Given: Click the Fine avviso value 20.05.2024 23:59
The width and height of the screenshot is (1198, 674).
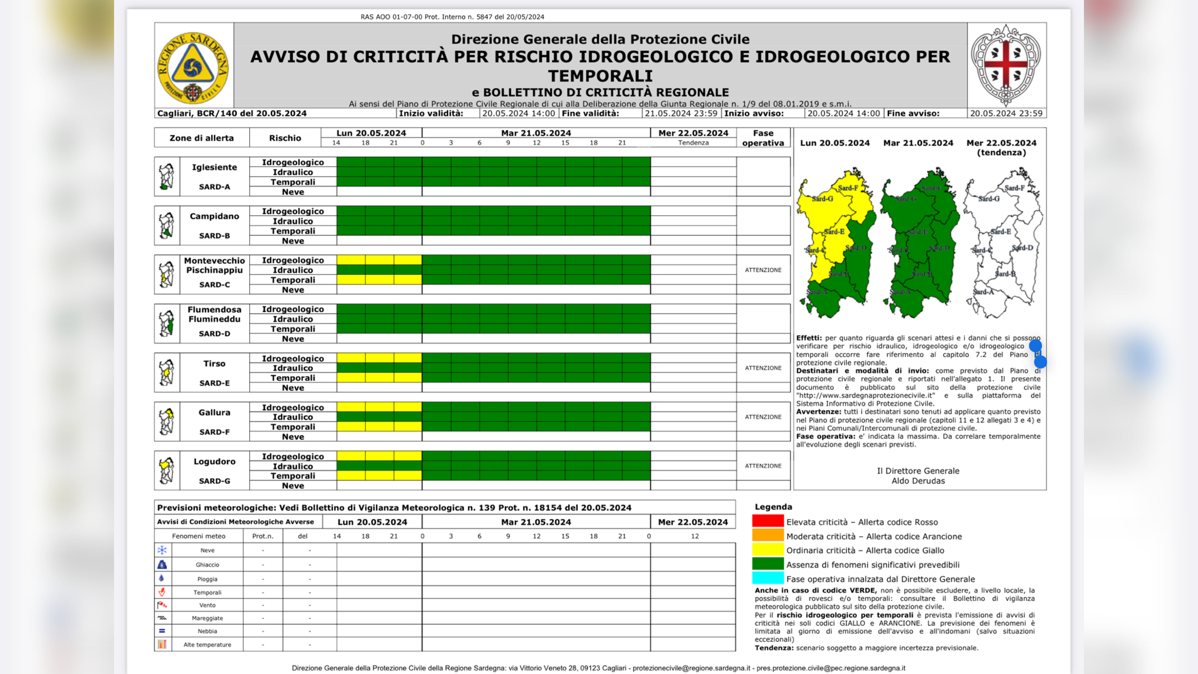Looking at the screenshot, I should point(1006,114).
